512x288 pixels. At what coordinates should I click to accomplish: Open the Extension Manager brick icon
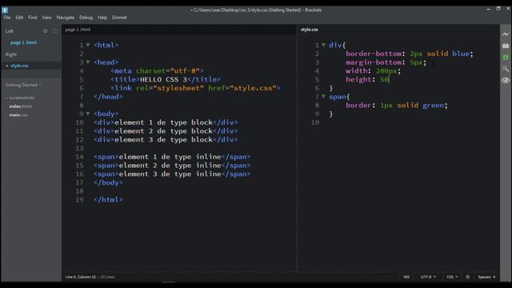pos(506,46)
